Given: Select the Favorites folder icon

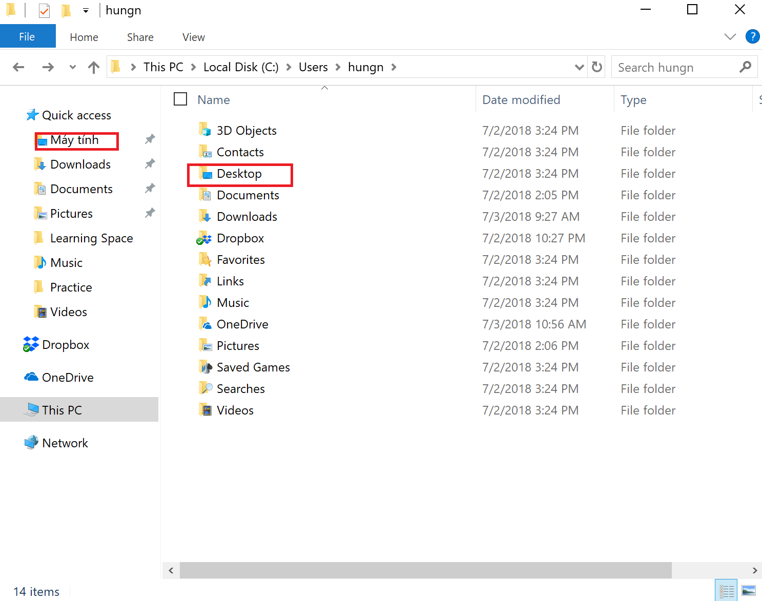Looking at the screenshot, I should [x=205, y=259].
